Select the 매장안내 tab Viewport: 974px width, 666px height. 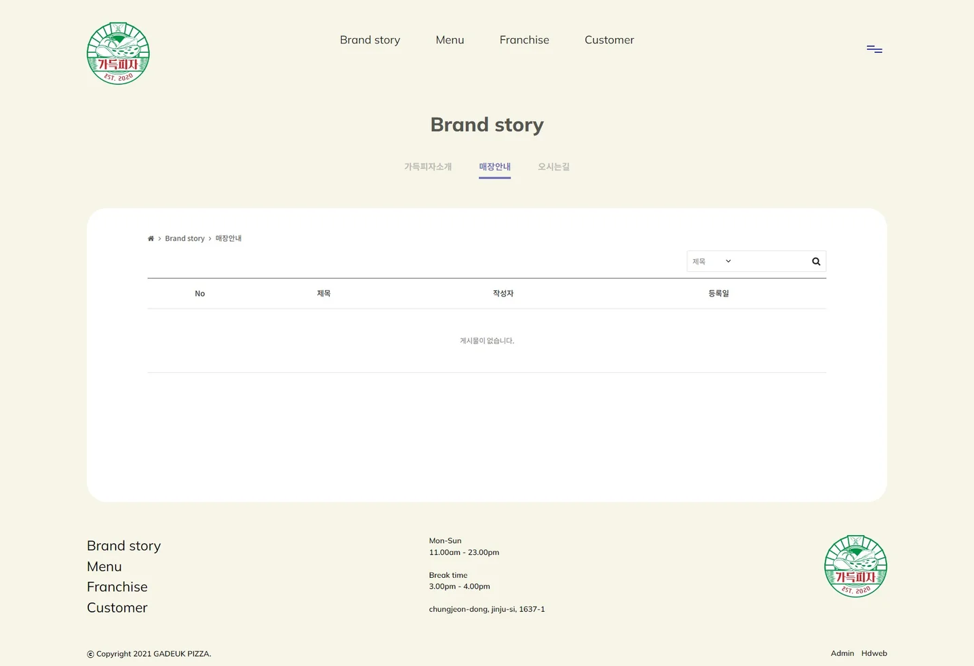[x=494, y=167]
